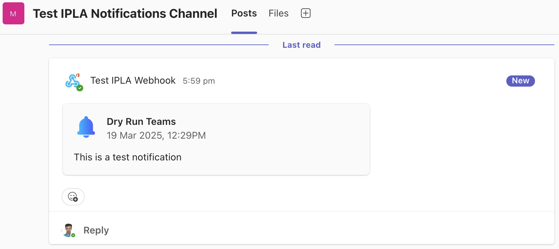Add a reaction with the emoji button

pyautogui.click(x=73, y=197)
